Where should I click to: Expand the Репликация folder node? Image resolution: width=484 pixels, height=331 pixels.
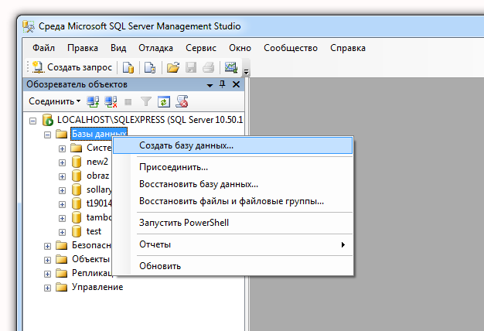click(47, 274)
